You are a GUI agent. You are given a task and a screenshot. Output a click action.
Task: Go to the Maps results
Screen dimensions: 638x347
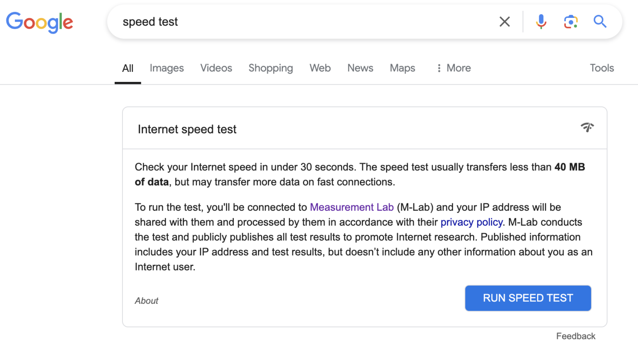[x=402, y=68]
